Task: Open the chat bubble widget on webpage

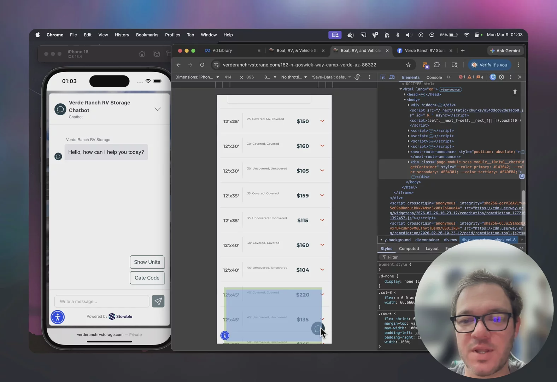Action: tap(317, 329)
